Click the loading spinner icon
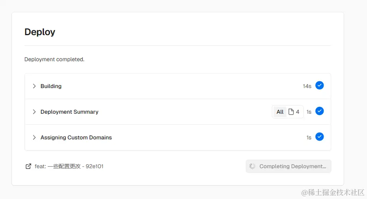Screen dimensions: 367x199 pos(252,166)
